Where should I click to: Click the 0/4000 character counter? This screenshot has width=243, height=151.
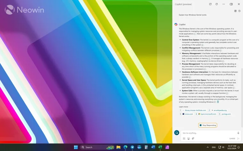pyautogui.click(x=232, y=139)
